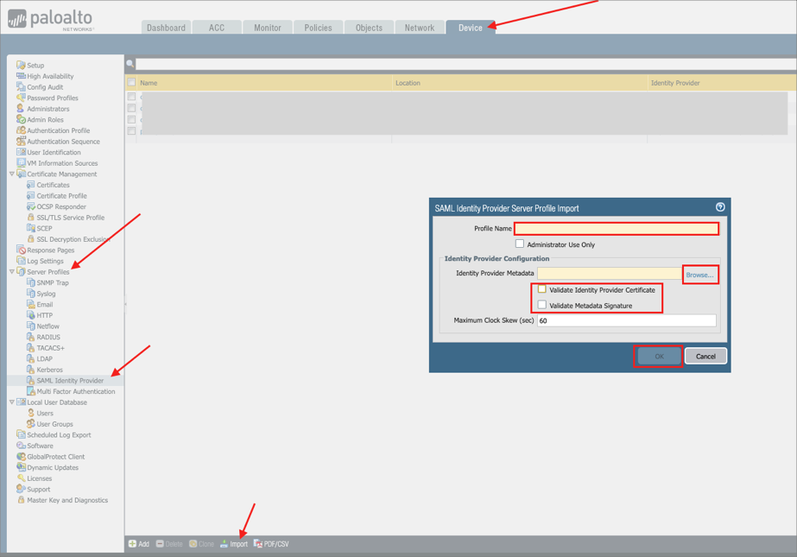Viewport: 797px width, 557px height.
Task: Click the Add icon in the bottom toolbar
Action: [133, 544]
